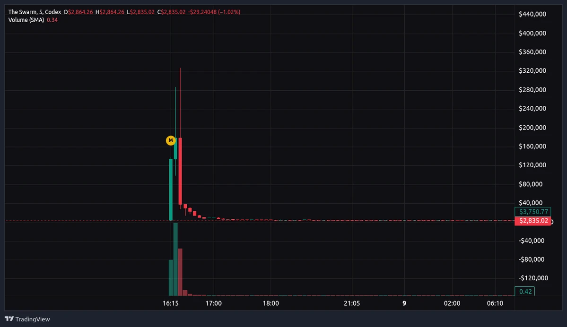Click the large green opening candlestick
The image size is (567, 327).
(x=171, y=189)
